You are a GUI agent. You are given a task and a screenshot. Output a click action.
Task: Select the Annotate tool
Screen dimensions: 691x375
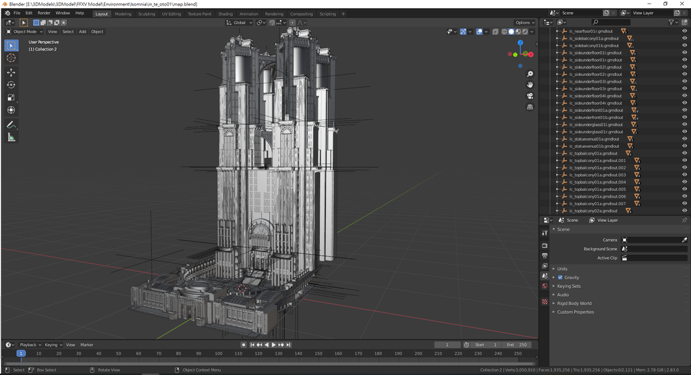[11, 125]
